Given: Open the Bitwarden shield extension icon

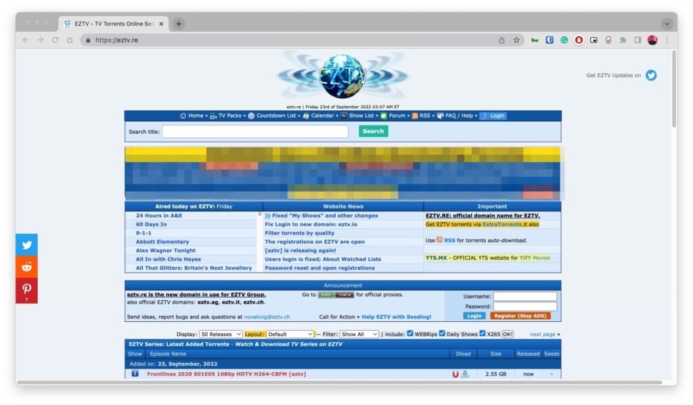Looking at the screenshot, I should (x=550, y=40).
